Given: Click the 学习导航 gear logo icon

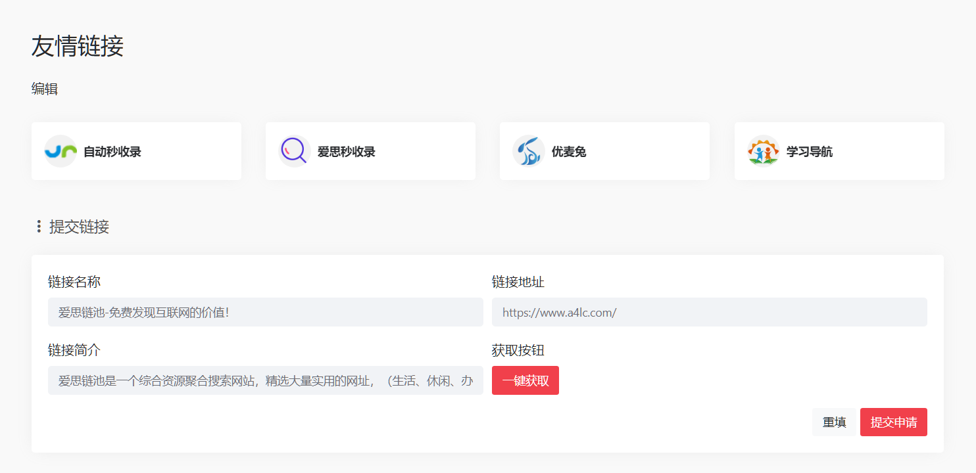Looking at the screenshot, I should [762, 150].
